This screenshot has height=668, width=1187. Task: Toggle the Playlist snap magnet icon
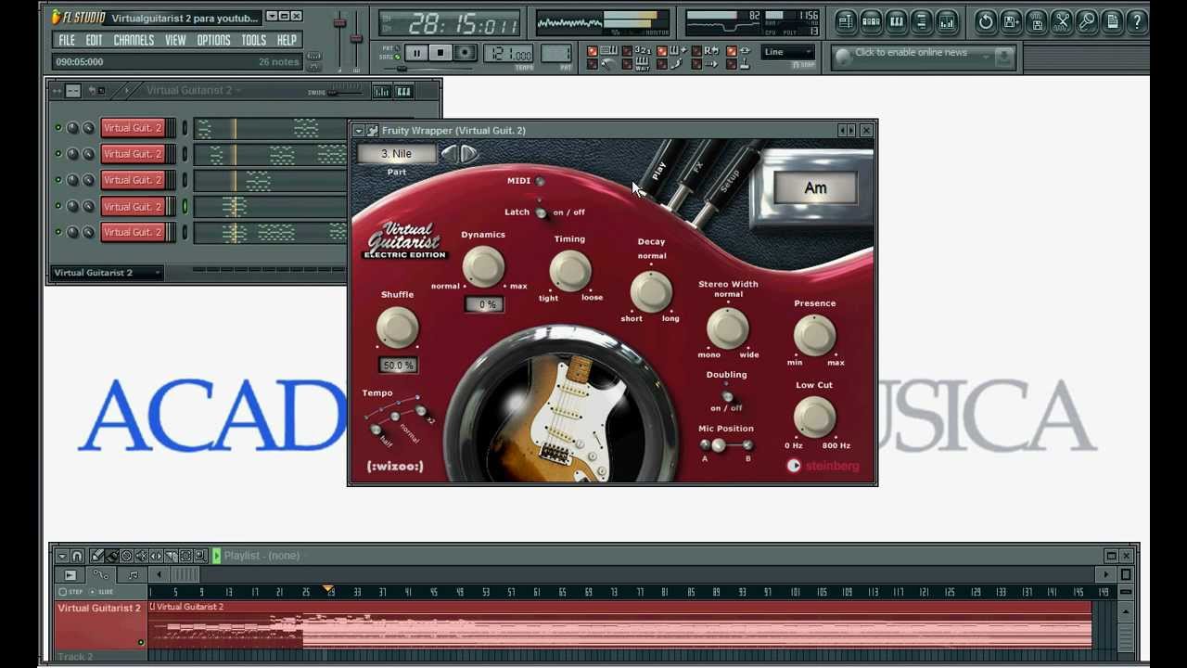click(x=77, y=556)
